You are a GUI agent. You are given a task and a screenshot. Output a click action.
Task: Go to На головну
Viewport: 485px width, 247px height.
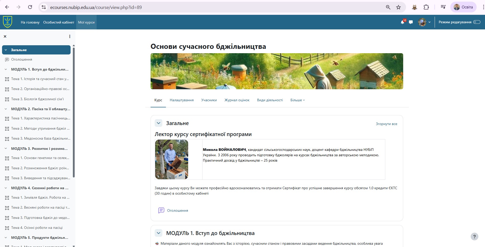coord(30,22)
